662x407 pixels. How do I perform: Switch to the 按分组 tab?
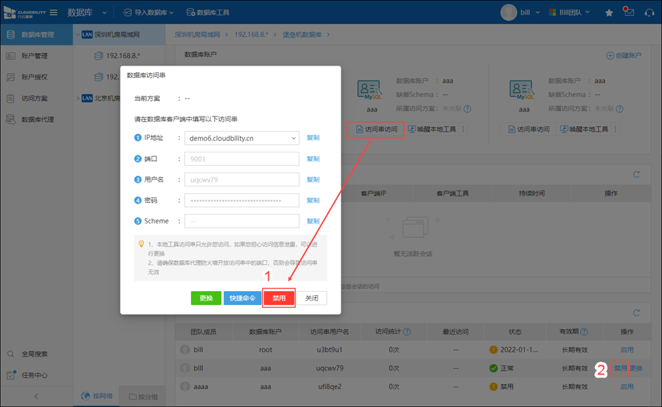(x=142, y=397)
